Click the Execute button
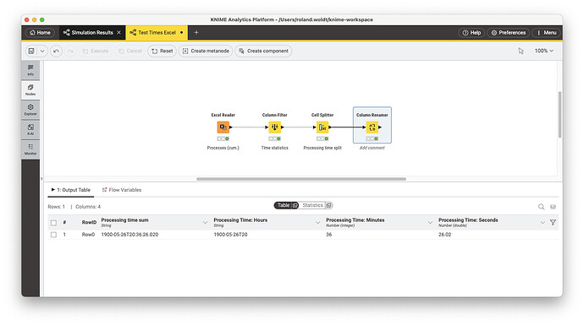This screenshot has height=325, width=584. (x=96, y=51)
